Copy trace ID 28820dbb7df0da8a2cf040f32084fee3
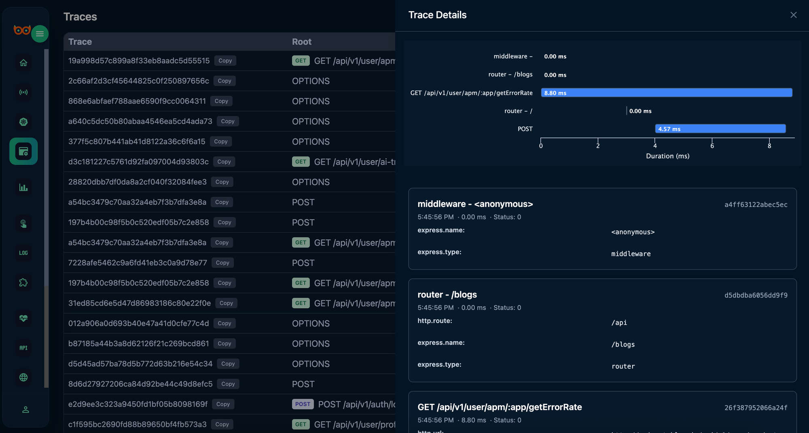Viewport: 809px width, 433px height. click(x=222, y=182)
